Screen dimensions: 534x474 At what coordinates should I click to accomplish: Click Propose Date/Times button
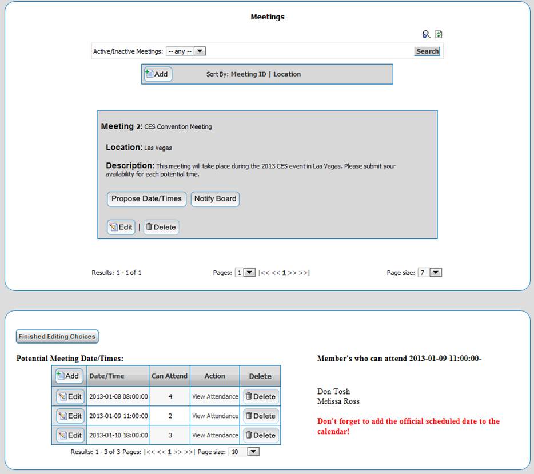coord(146,199)
